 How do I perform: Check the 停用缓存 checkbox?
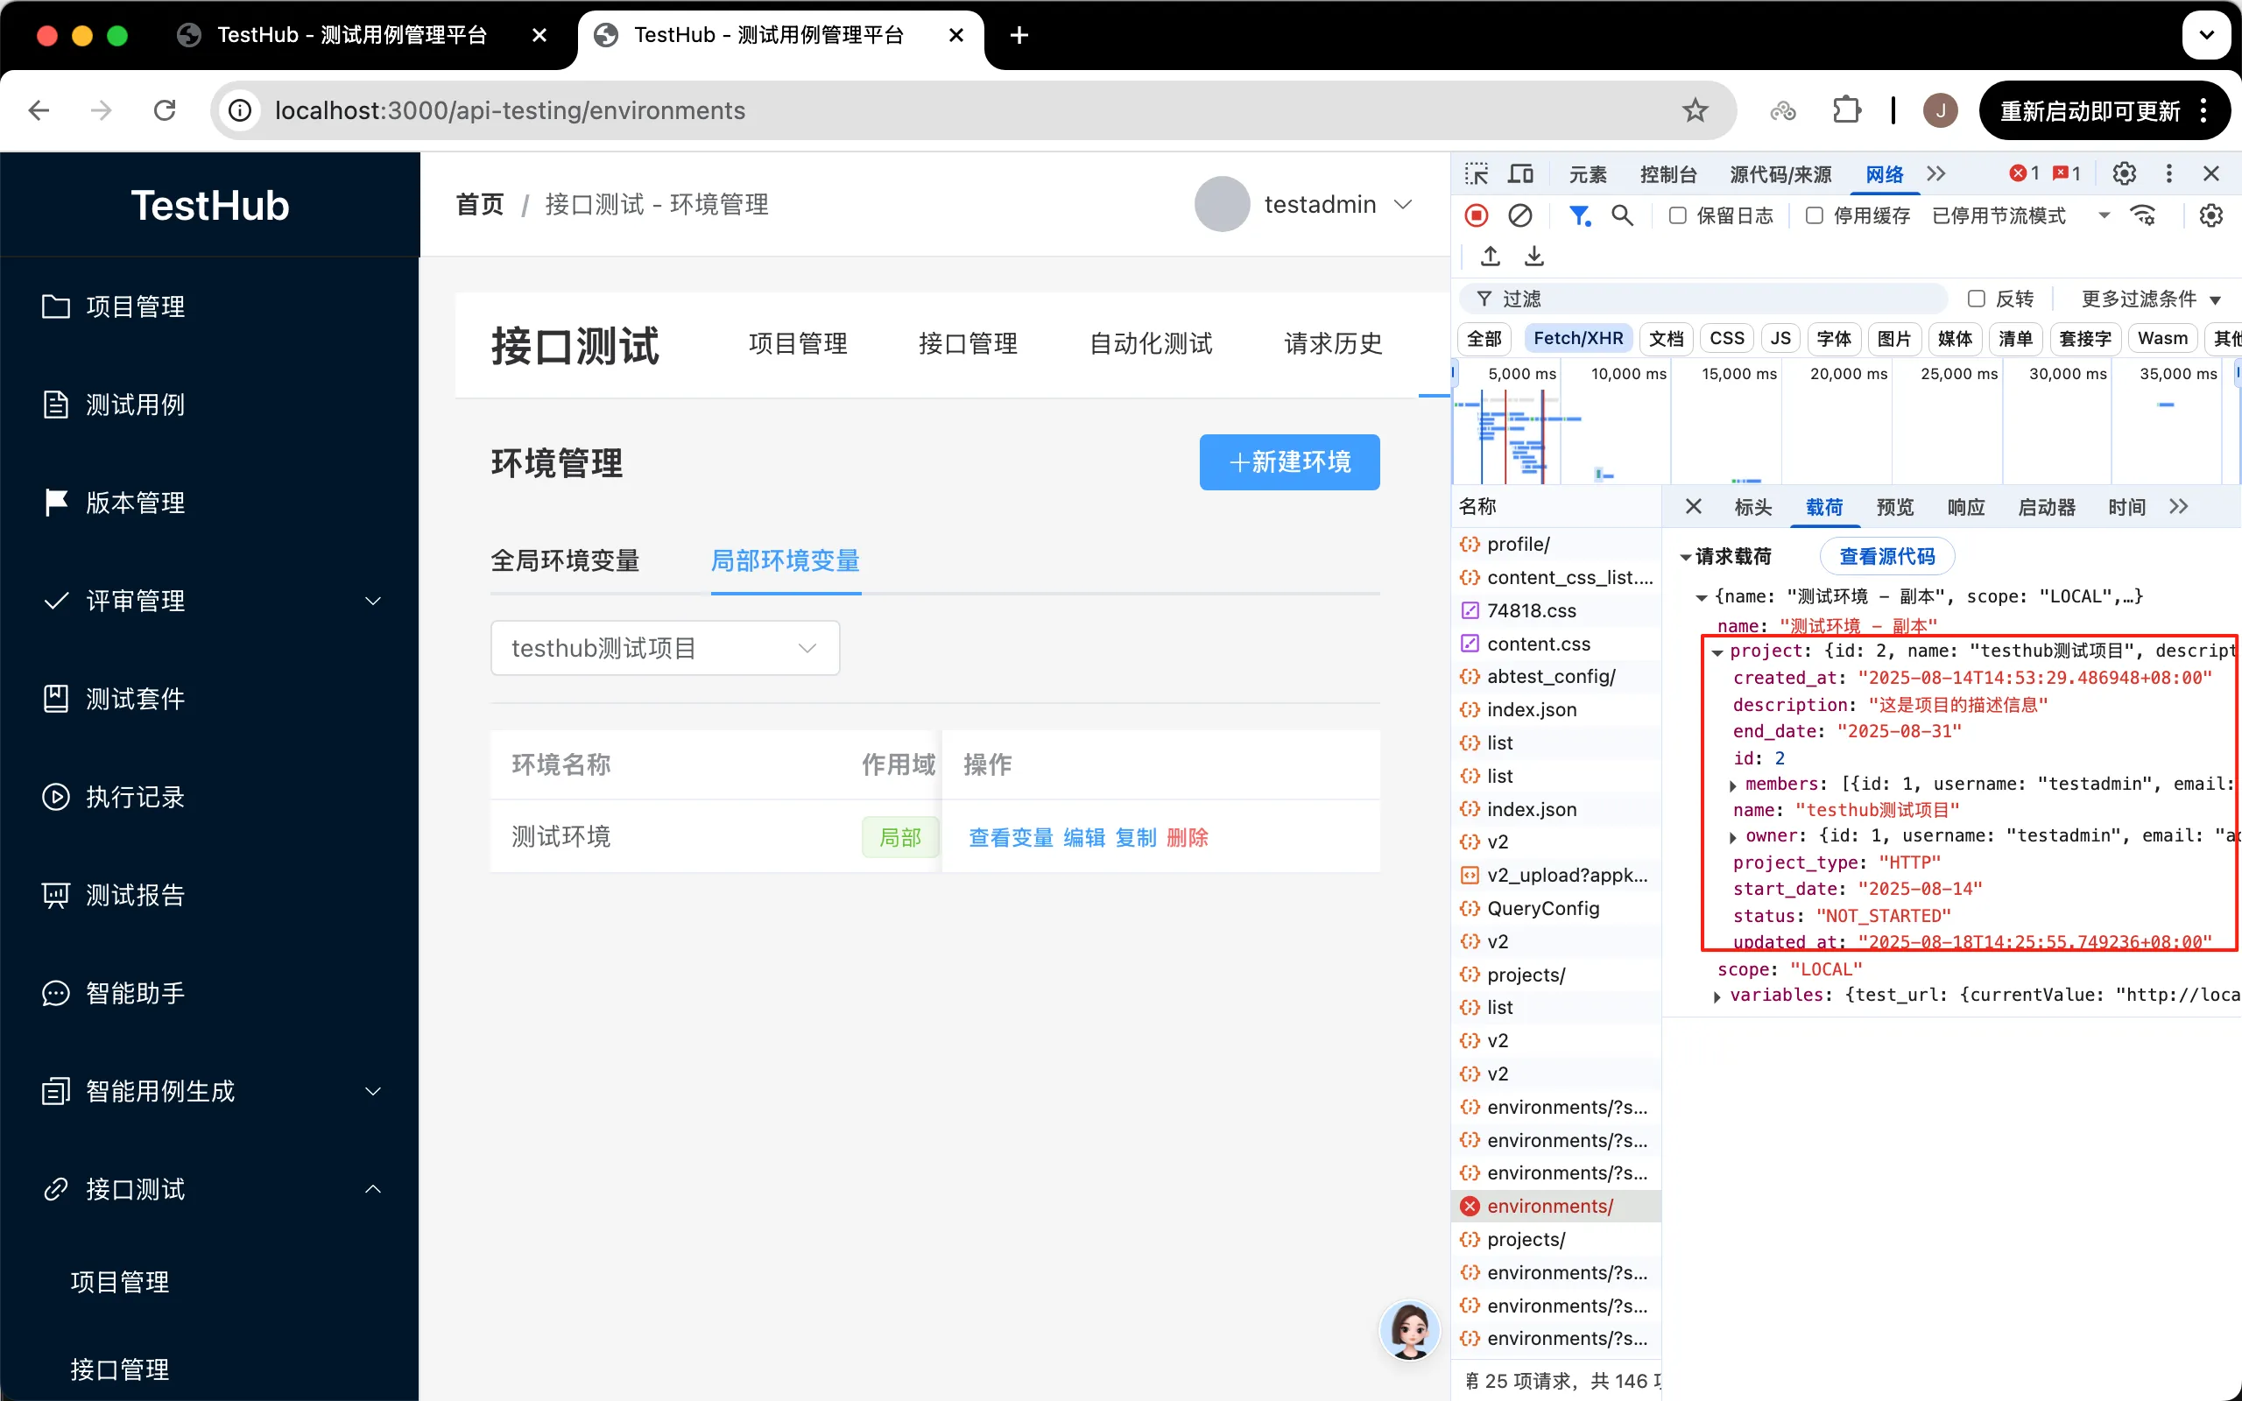tap(1815, 216)
